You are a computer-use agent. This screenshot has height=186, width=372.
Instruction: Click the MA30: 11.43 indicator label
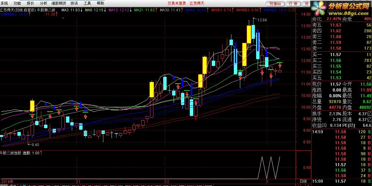(x=170, y=10)
